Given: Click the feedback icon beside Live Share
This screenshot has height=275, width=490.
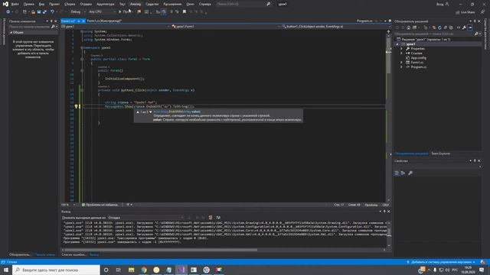Looking at the screenshot, I should pyautogui.click(x=482, y=12).
